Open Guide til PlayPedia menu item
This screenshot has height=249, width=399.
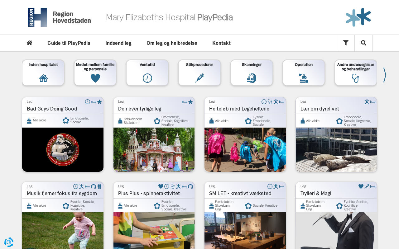69,43
